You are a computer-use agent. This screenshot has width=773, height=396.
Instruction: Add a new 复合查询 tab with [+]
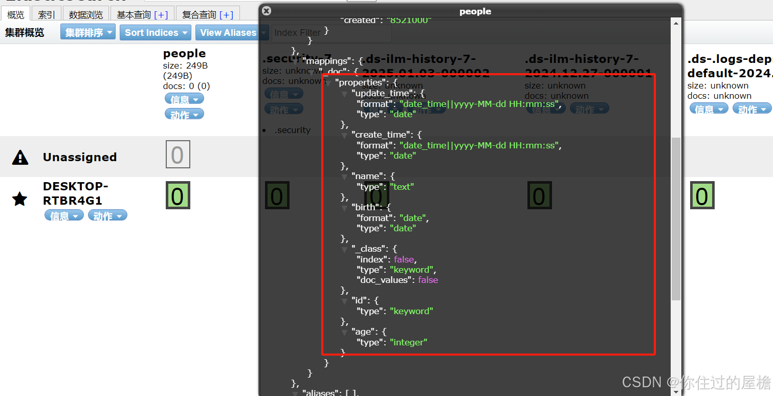[226, 15]
